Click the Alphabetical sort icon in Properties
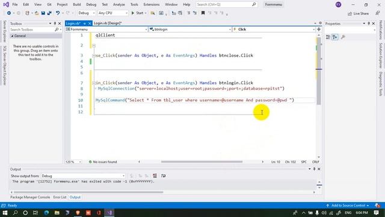Image resolution: width=385 pixels, height=217 pixels. (335, 37)
